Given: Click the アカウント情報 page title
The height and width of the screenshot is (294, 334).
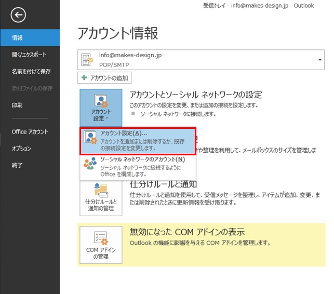Looking at the screenshot, I should (x=118, y=33).
